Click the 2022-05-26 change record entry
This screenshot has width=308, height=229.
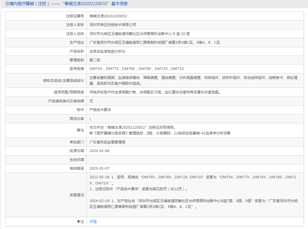[x=193, y=180]
